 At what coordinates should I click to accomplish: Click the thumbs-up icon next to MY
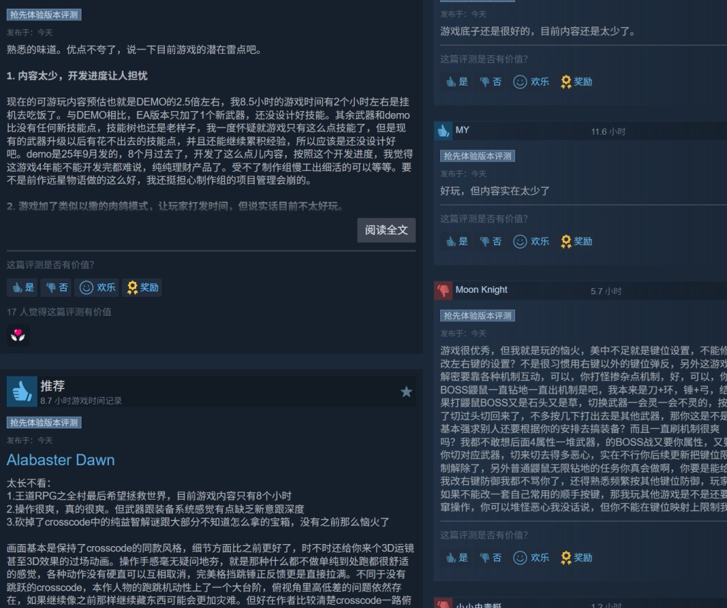pos(443,131)
